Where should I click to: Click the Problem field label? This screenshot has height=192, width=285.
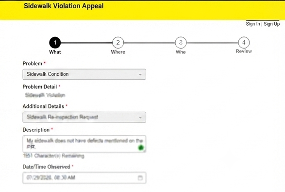33,64
